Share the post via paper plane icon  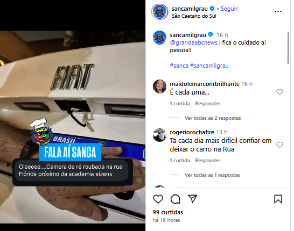tap(192, 199)
